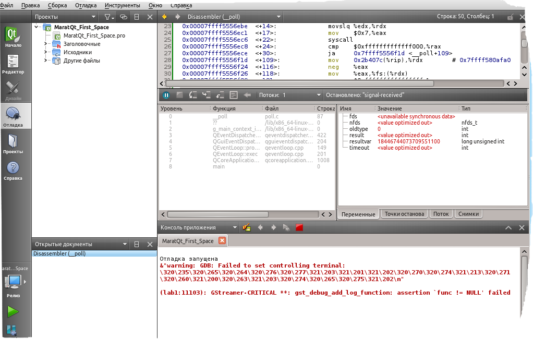
Task: Open the Открытые документы panel dropdown
Action: pos(80,244)
